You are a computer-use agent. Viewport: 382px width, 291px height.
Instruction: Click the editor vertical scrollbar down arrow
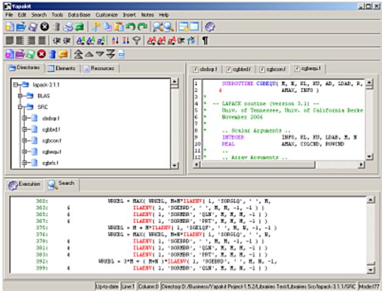pos(370,156)
